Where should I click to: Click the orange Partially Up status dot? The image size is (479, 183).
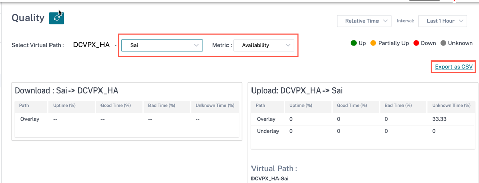[x=373, y=43]
